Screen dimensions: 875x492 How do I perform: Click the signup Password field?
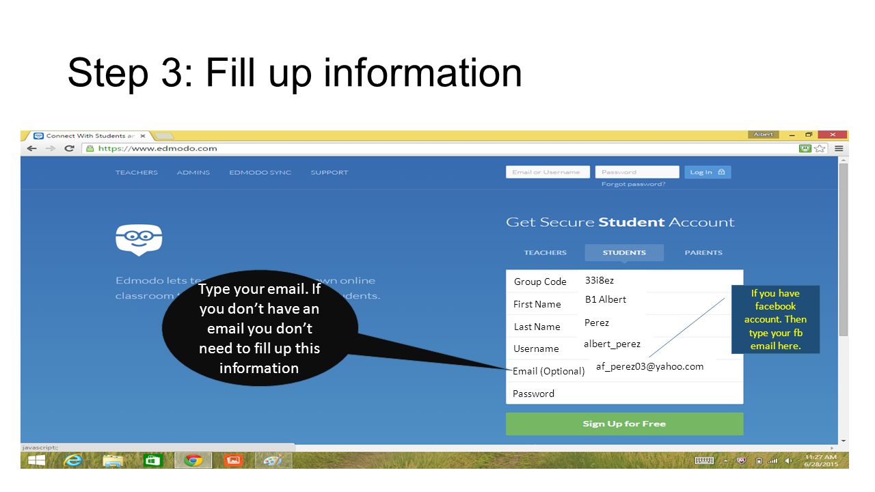(x=624, y=393)
